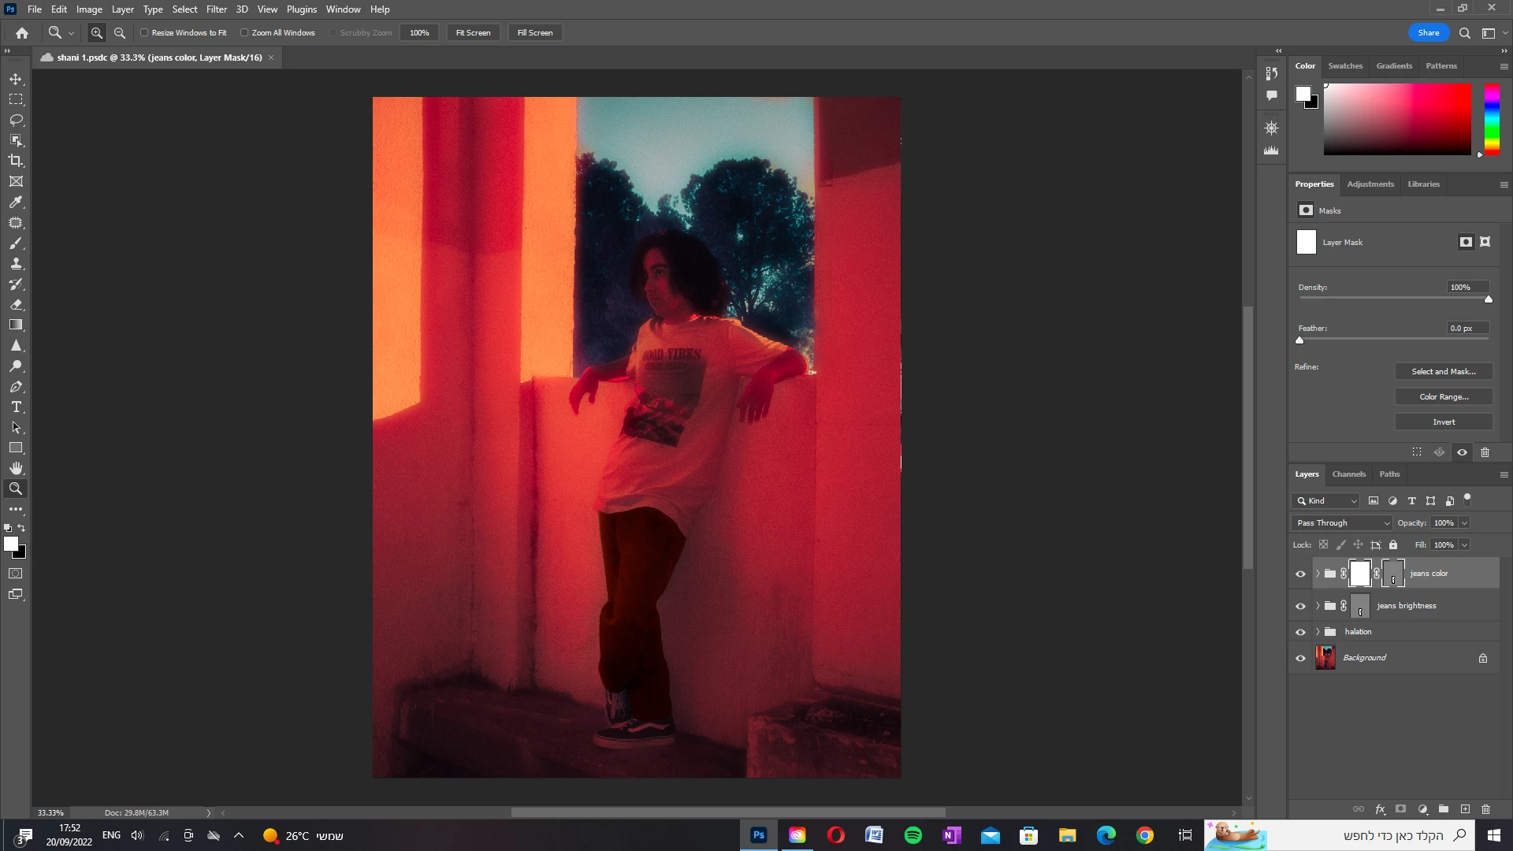Switch to the Channels tab
Screen dimensions: 1513x851
(x=1348, y=474)
